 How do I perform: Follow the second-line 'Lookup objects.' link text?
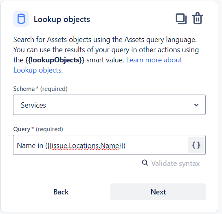37,70
